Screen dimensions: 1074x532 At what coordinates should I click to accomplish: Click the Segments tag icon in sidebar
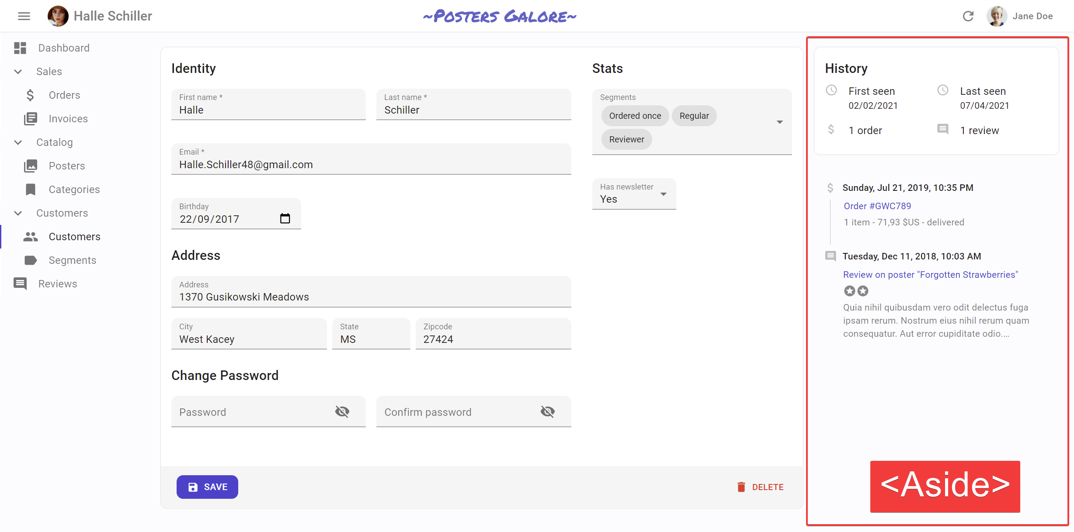pos(30,260)
